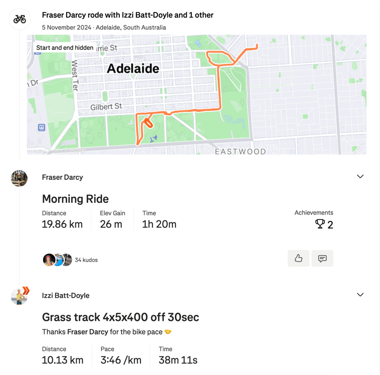380x375 pixels.
Task: Click the Izzi Batt-Doyle name link
Action: (66, 296)
